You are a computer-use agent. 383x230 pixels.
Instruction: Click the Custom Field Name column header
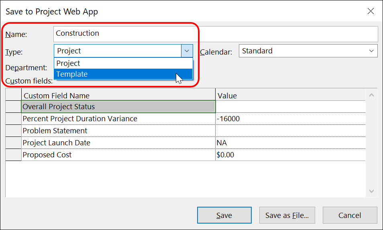click(x=118, y=95)
